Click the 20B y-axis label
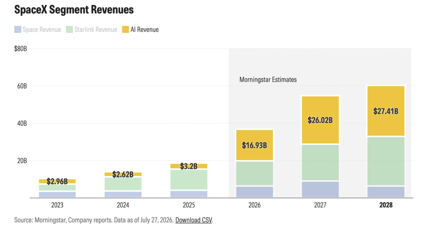 pyautogui.click(x=22, y=161)
